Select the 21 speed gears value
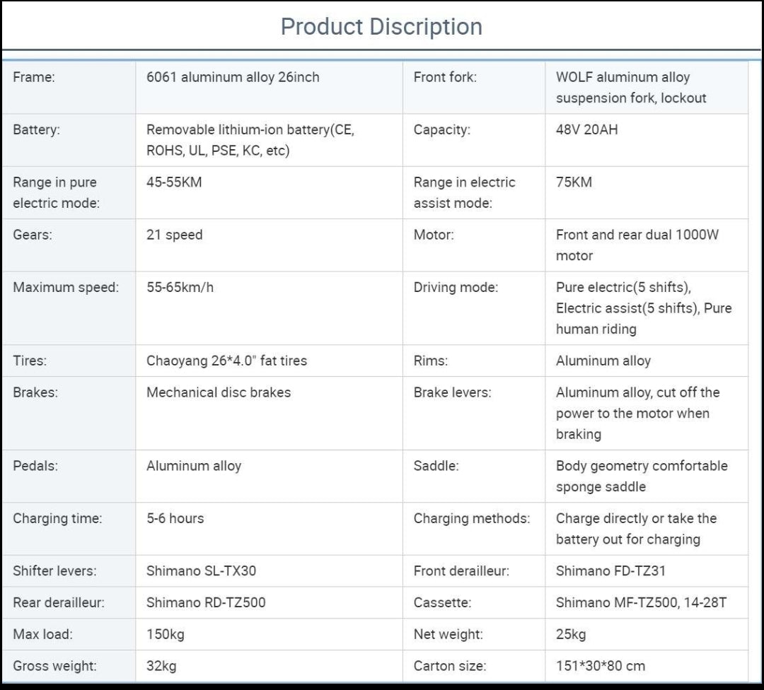The height and width of the screenshot is (690, 764). (x=174, y=235)
